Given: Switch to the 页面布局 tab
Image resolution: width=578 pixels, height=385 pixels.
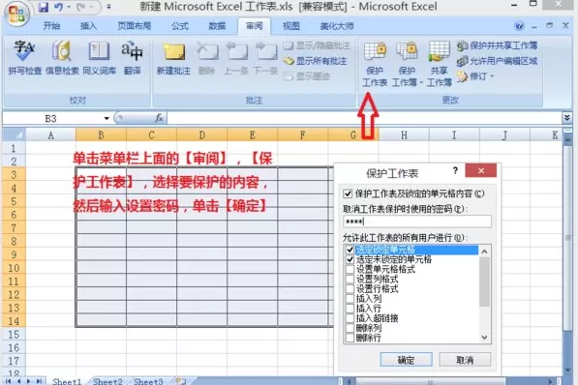Looking at the screenshot, I should click(x=135, y=26).
